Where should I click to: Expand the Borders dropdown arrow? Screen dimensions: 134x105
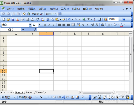tap(111, 25)
